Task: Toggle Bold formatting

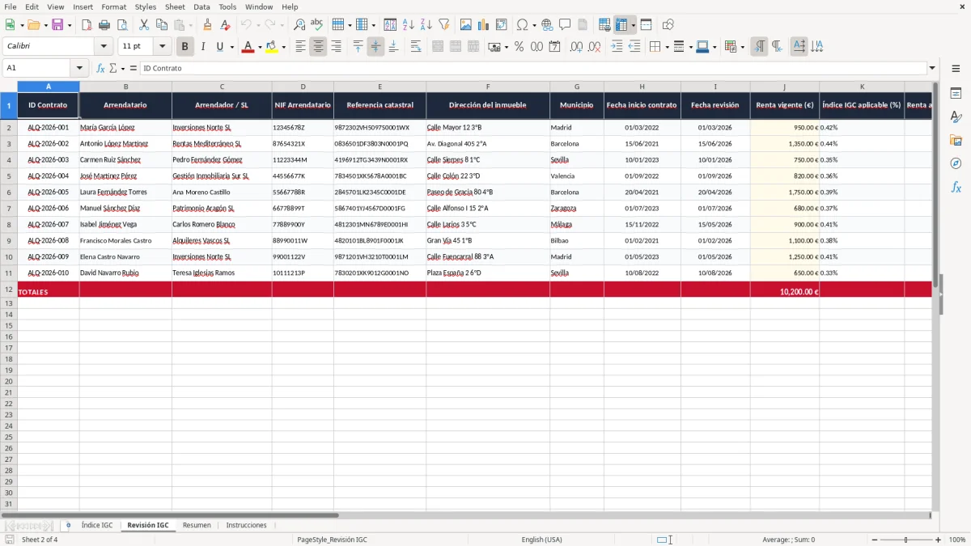Action: (185, 47)
